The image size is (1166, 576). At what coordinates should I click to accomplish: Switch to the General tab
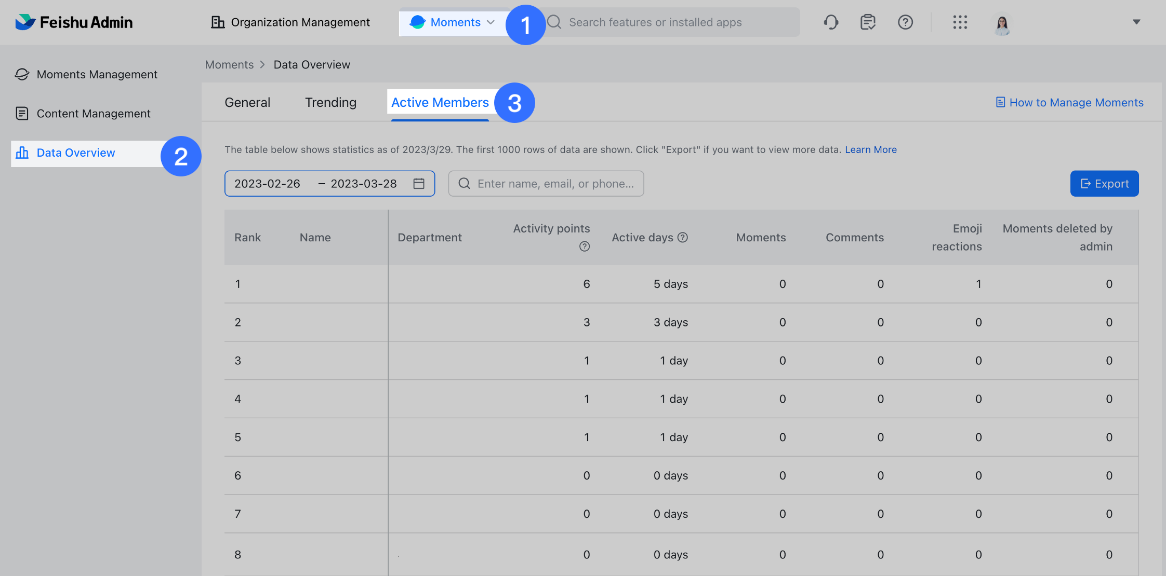pos(247,102)
